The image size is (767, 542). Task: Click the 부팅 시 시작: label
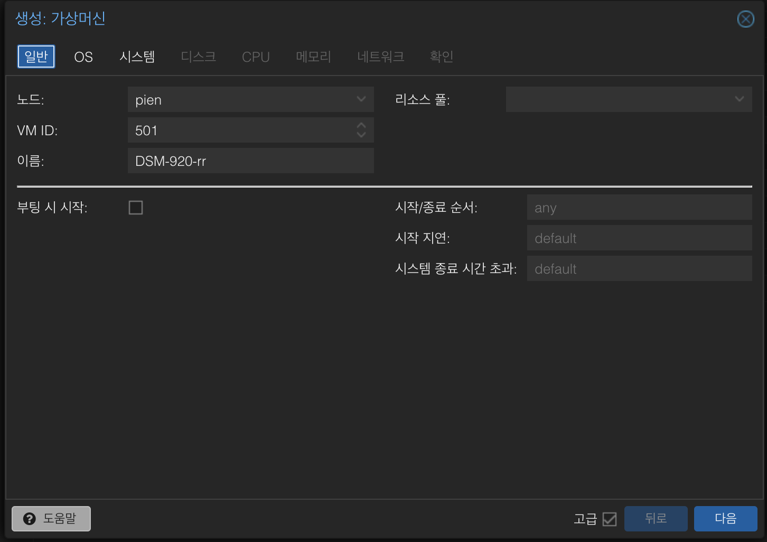click(52, 207)
